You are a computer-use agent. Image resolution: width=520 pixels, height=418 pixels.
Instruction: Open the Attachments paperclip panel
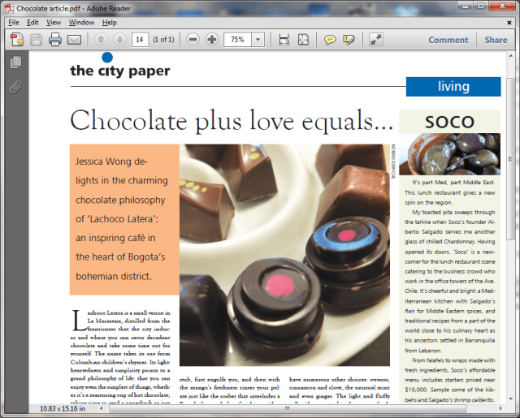tap(15, 86)
